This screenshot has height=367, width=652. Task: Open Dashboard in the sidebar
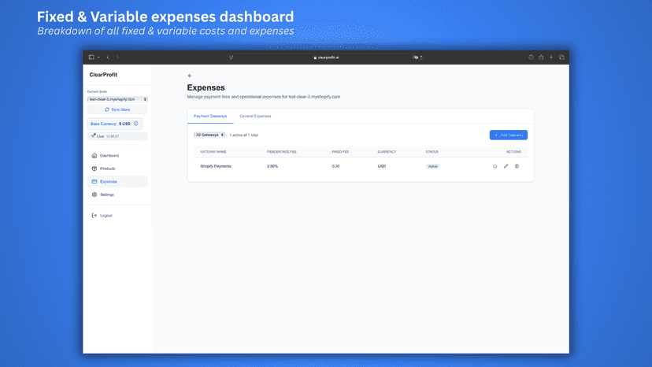tap(117, 156)
